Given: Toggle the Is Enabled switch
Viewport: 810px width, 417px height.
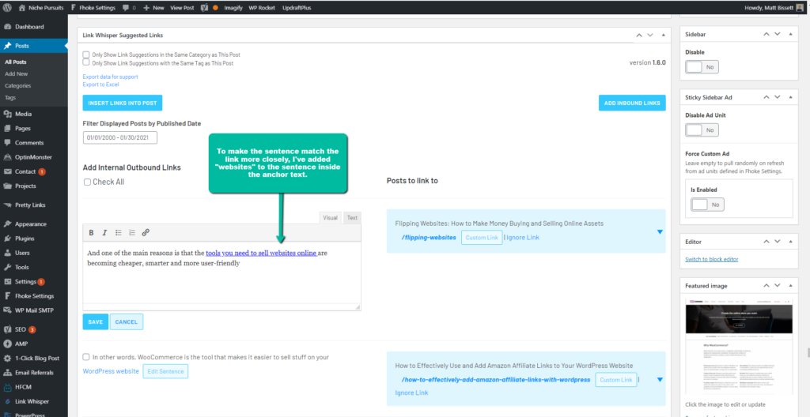Looking at the screenshot, I should coord(707,205).
